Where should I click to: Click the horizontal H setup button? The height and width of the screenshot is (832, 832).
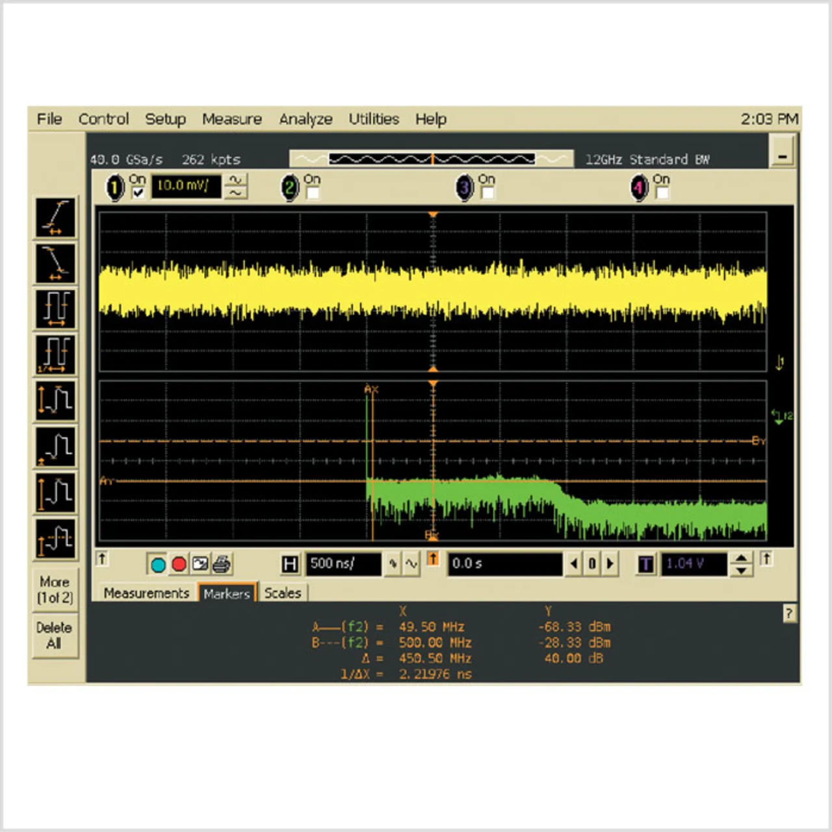point(290,564)
